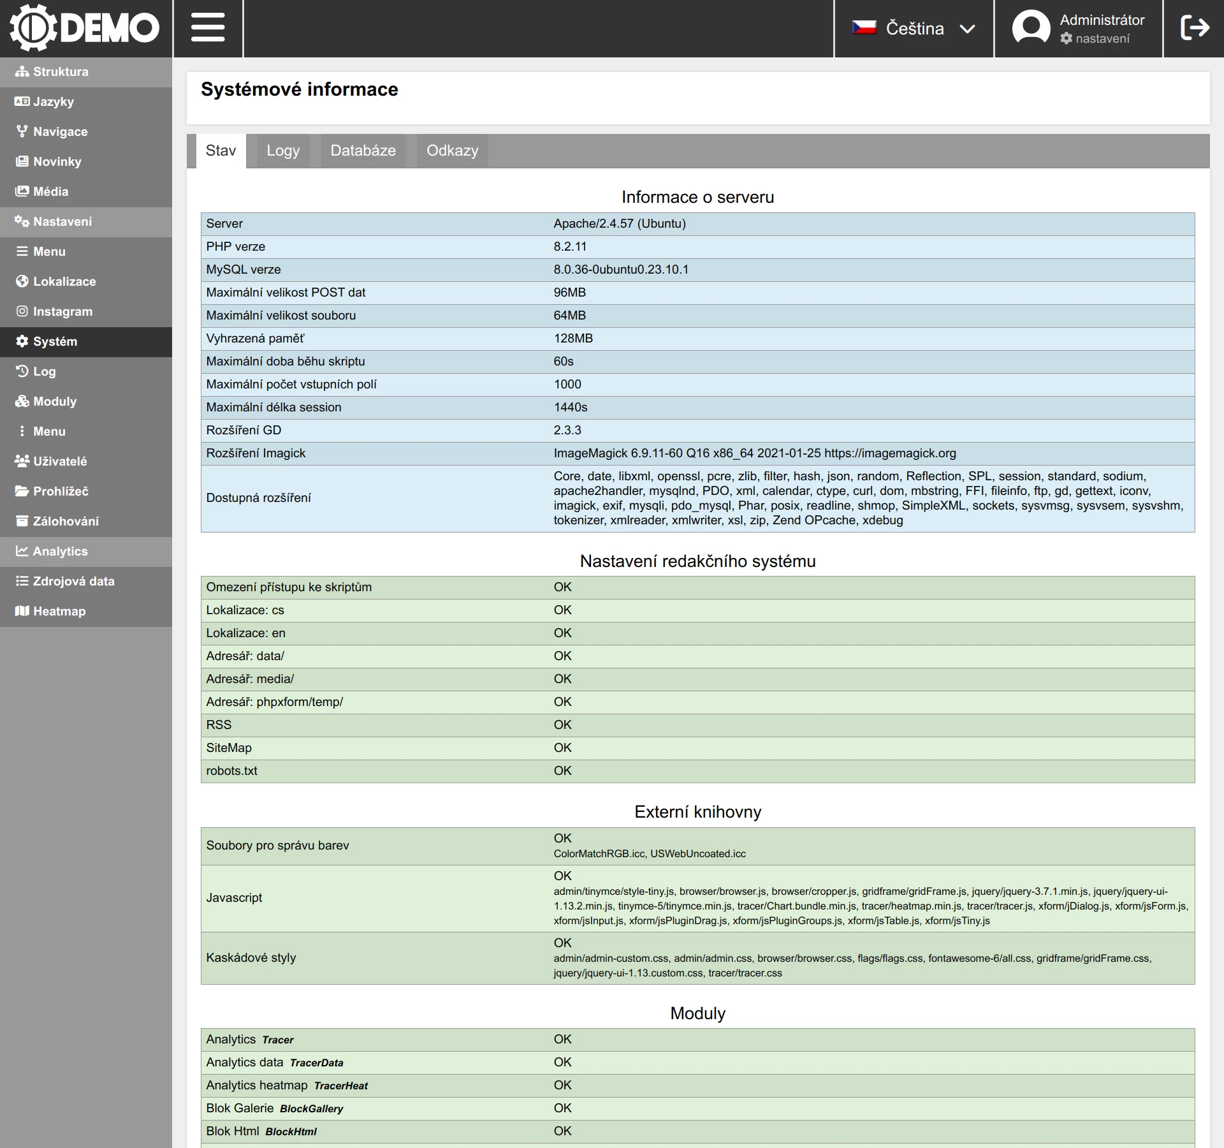Go to Heatmap in sidebar

click(x=59, y=611)
